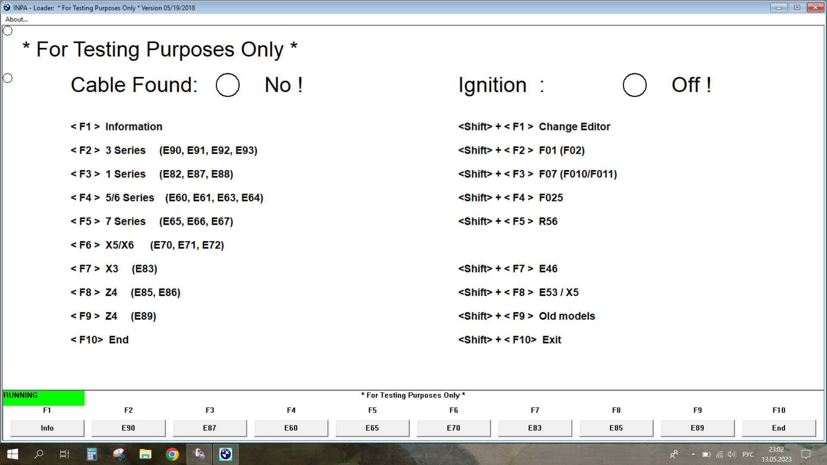Click End to close session
The image size is (827, 465).
(x=778, y=428)
